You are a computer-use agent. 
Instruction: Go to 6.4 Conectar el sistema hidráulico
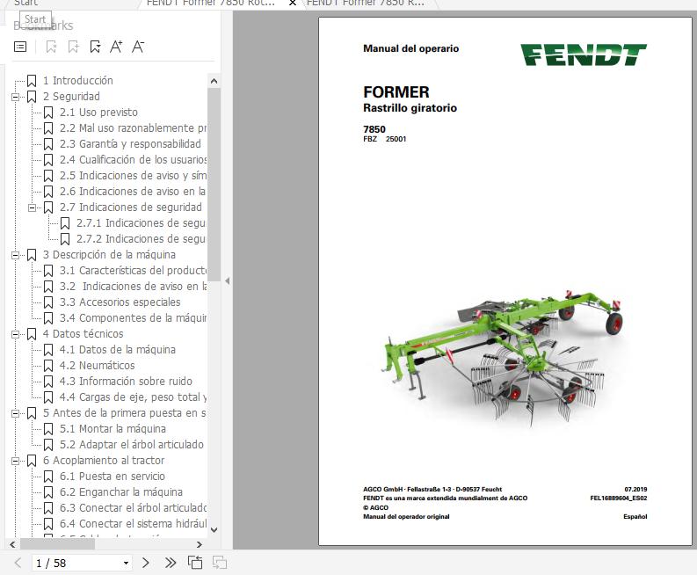[133, 524]
